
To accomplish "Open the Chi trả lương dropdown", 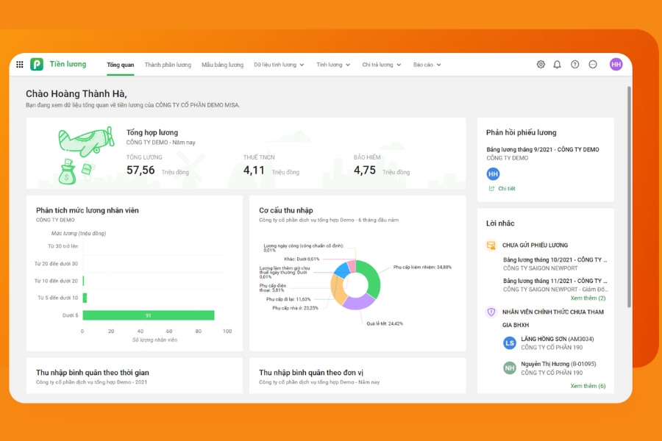I will 382,65.
